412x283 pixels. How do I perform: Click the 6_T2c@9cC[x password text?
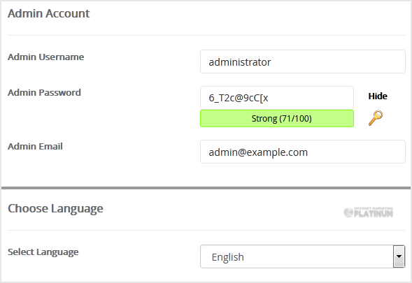click(239, 99)
